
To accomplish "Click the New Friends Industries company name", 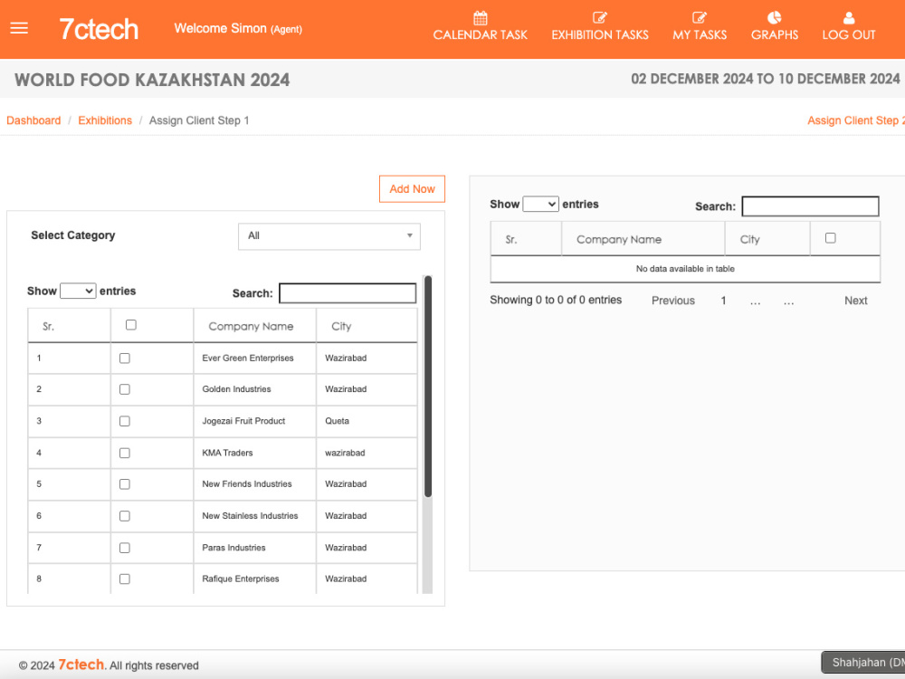I will [247, 483].
